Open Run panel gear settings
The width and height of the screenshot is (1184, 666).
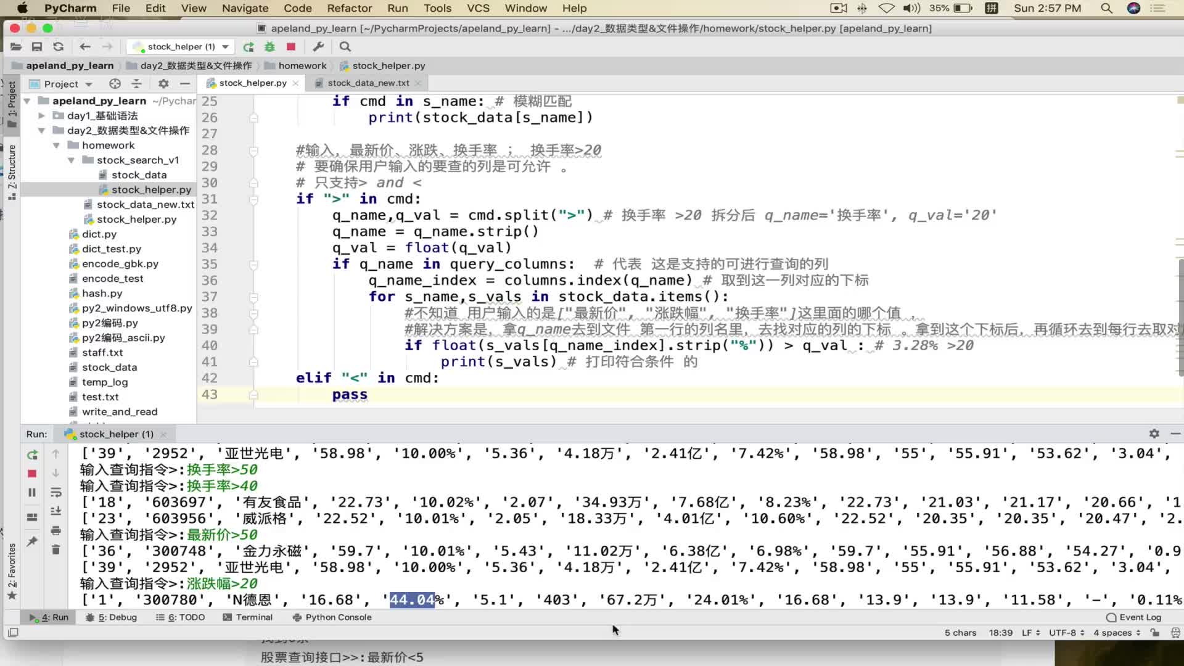pyautogui.click(x=1154, y=434)
